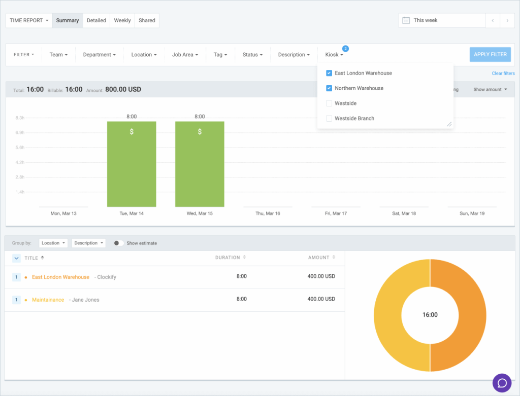Image resolution: width=520 pixels, height=396 pixels.
Task: Click yellow segment of donut chart
Action: 388,315
